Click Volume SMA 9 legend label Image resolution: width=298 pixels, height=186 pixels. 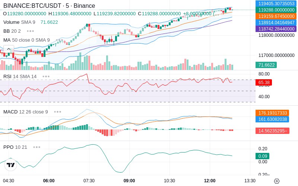(19, 22)
